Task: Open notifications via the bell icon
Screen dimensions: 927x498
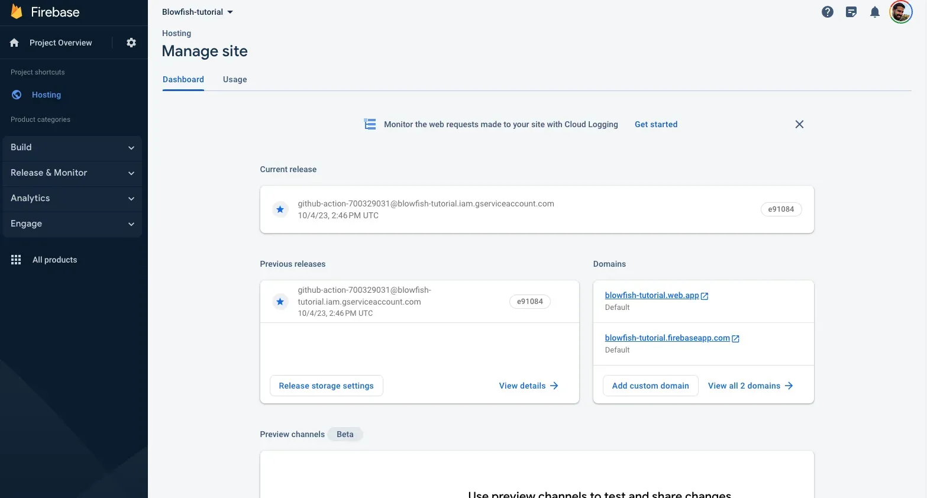Action: [x=874, y=11]
